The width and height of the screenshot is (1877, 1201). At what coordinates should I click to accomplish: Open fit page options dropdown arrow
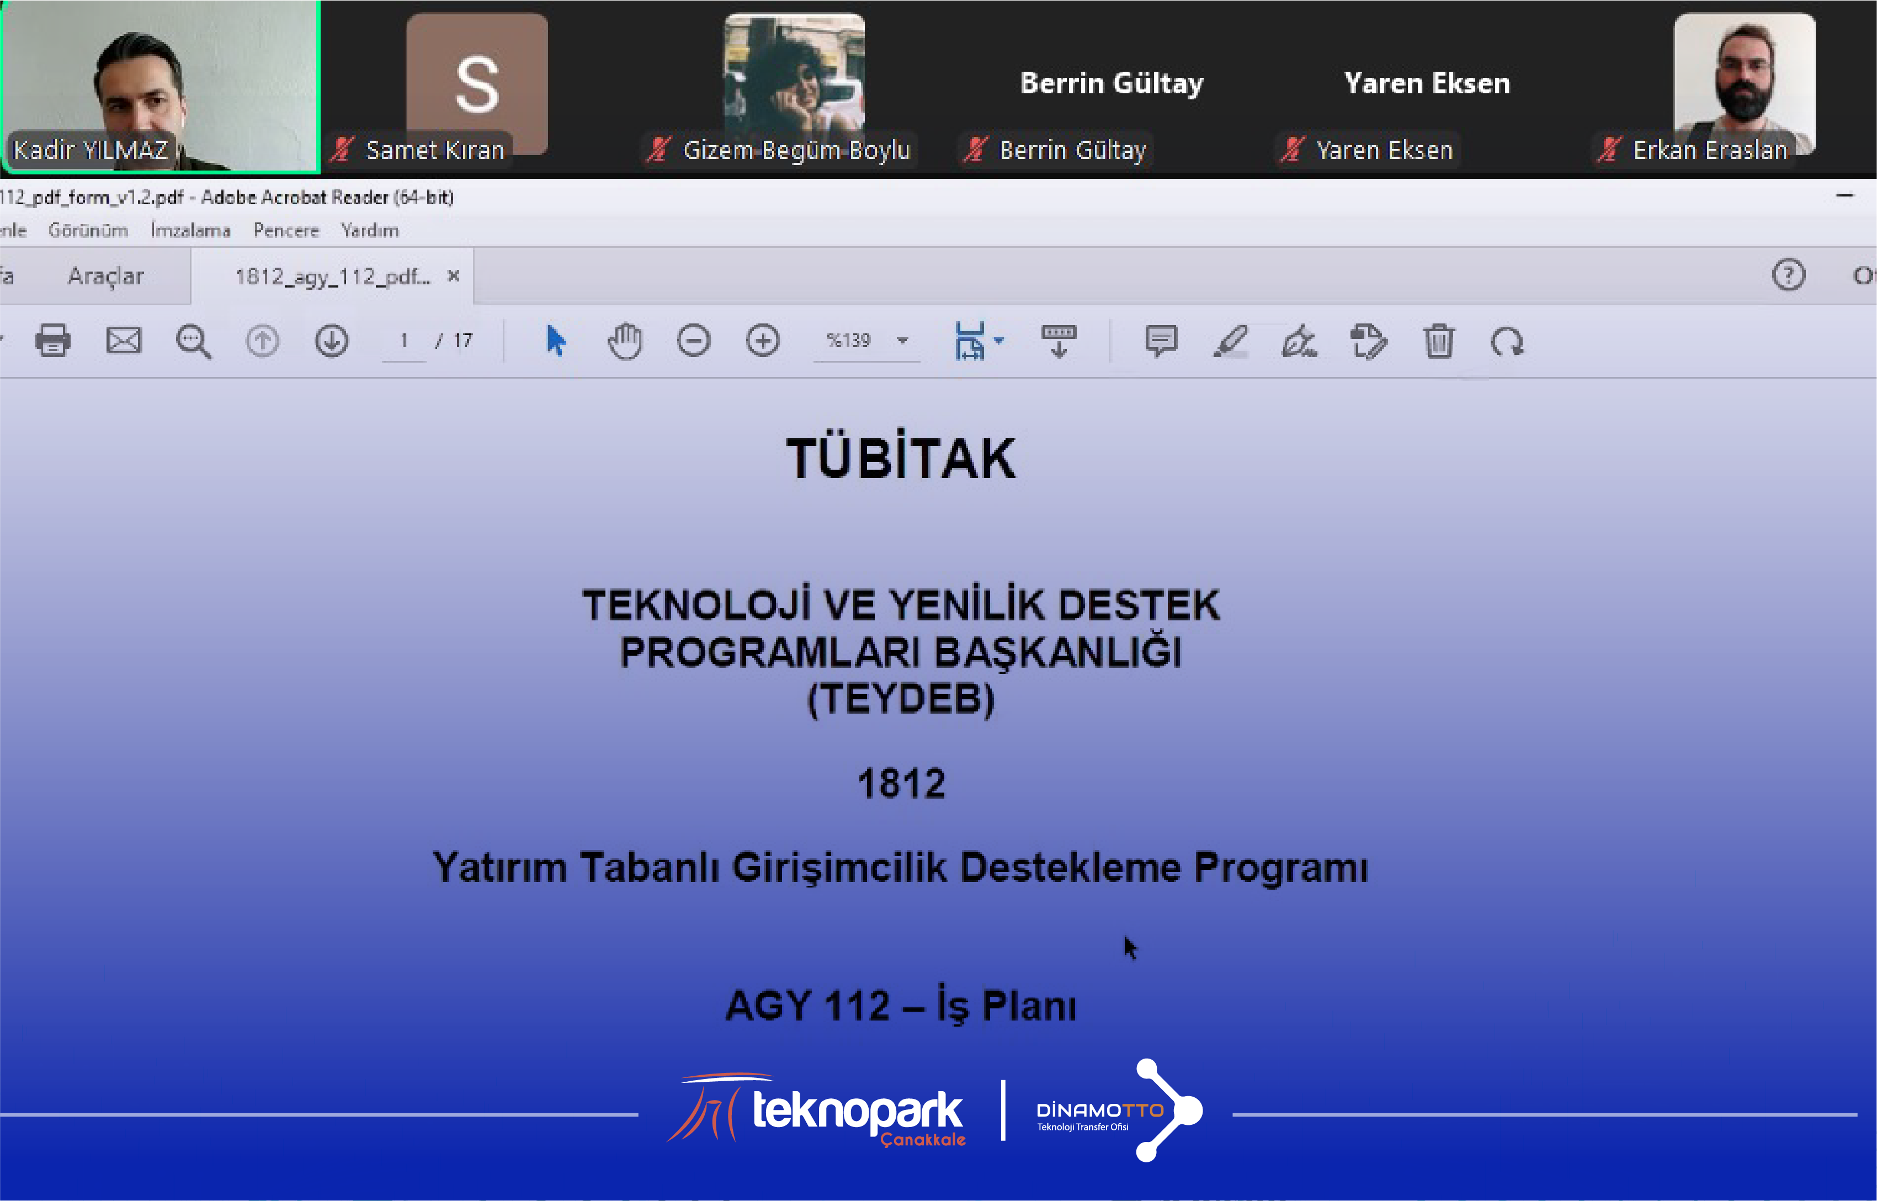(999, 341)
